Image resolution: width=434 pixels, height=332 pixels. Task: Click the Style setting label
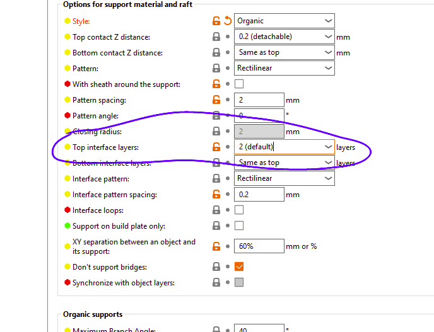81,21
